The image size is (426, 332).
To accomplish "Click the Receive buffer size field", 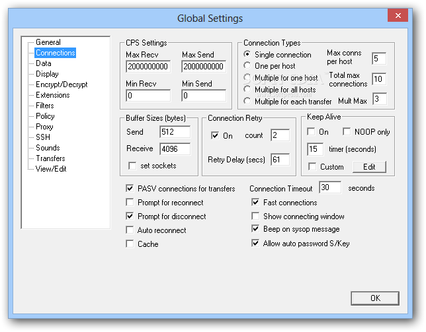I will click(175, 149).
